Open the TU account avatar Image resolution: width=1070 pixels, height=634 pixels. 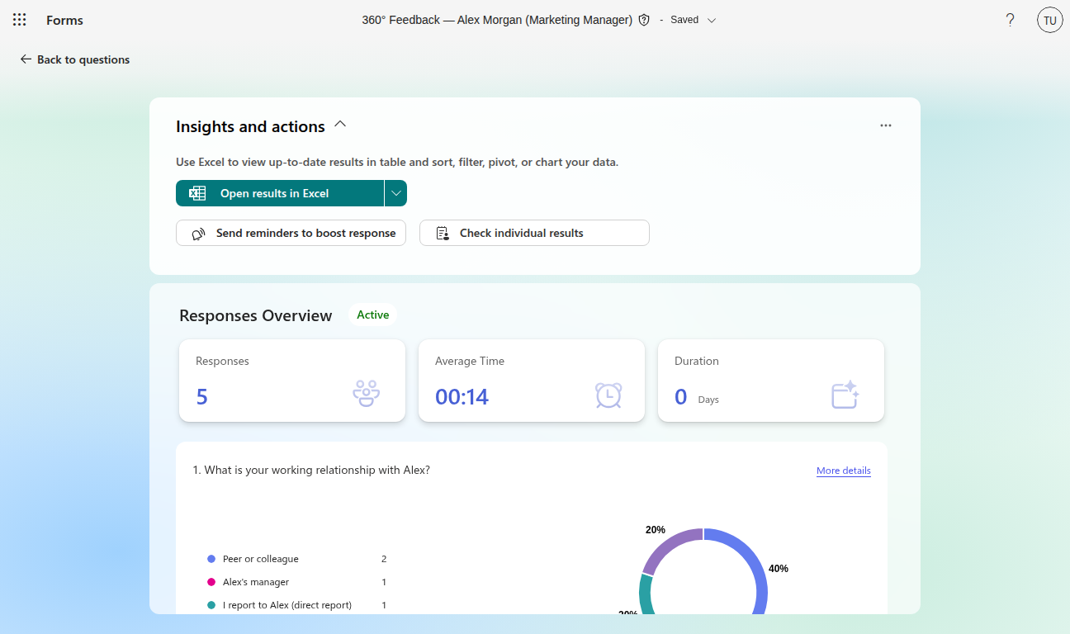pyautogui.click(x=1050, y=20)
